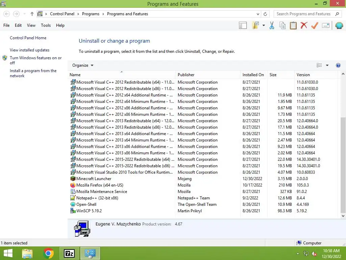Open the View menu

[x=31, y=25]
